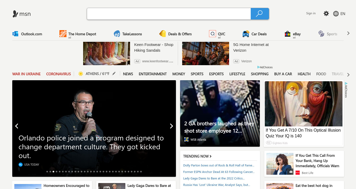Open BUY A CAR section
356x189 pixels.
click(283, 74)
